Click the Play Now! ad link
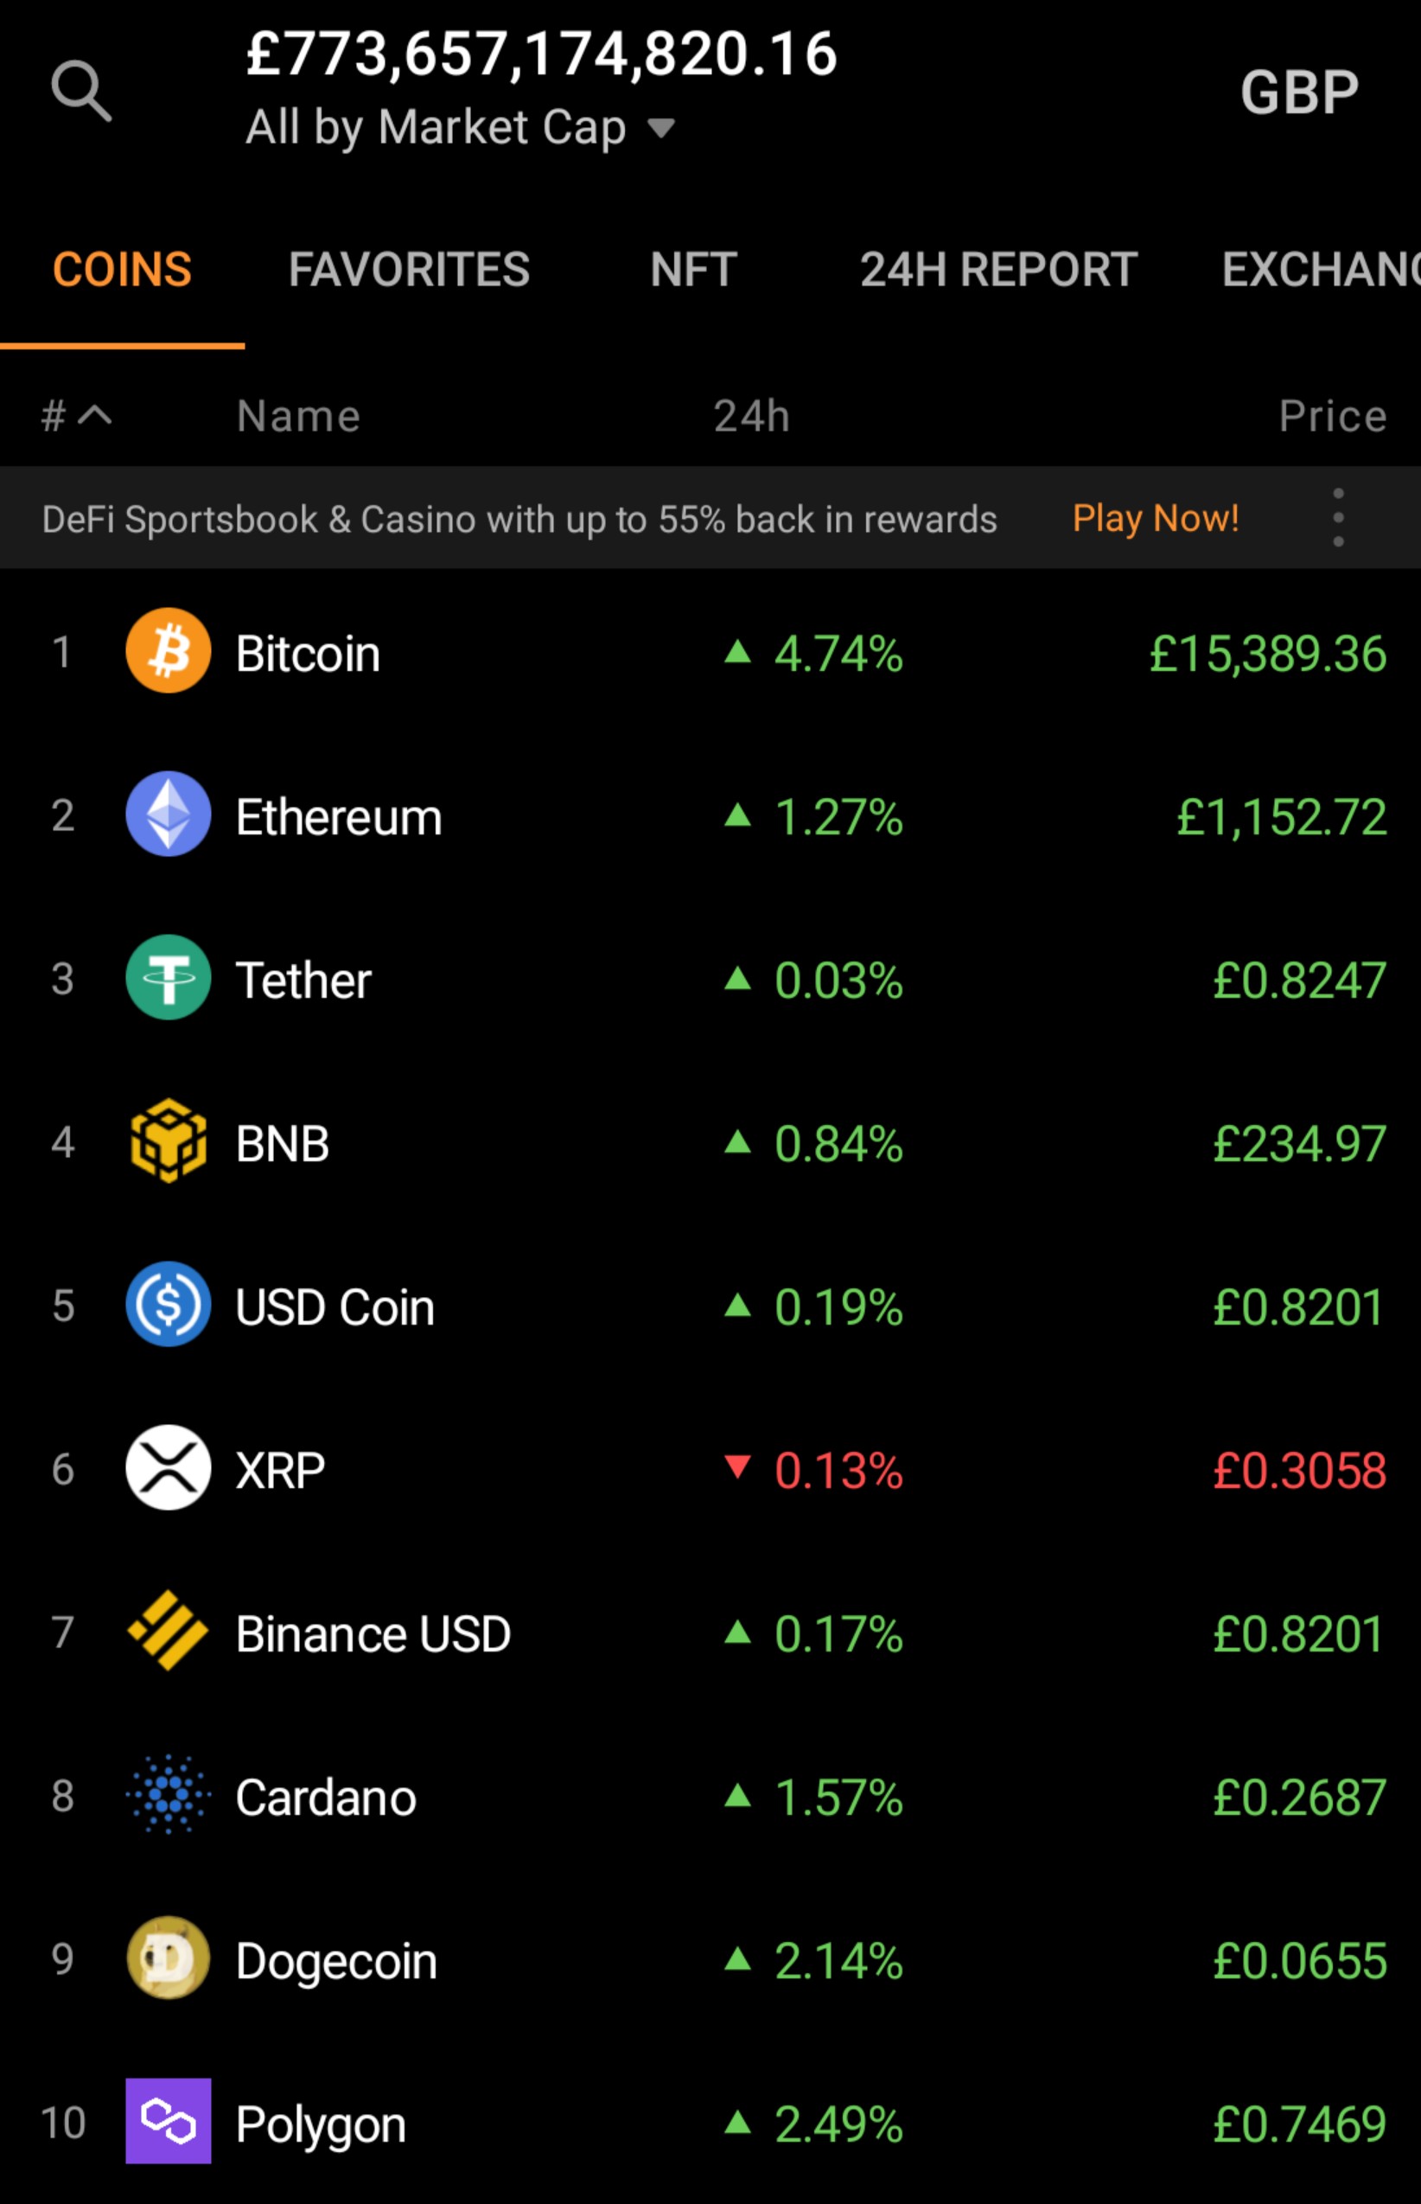This screenshot has width=1421, height=2204. point(1156,518)
